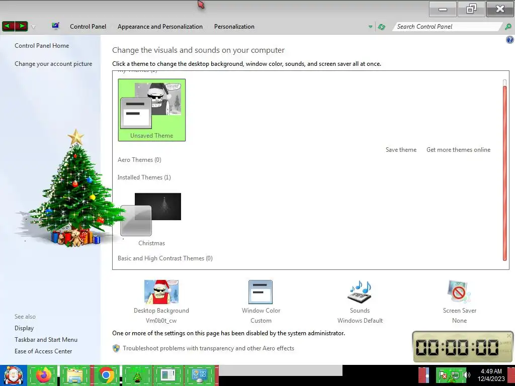Open help via the blue question mark
515x386 pixels.
(510, 40)
